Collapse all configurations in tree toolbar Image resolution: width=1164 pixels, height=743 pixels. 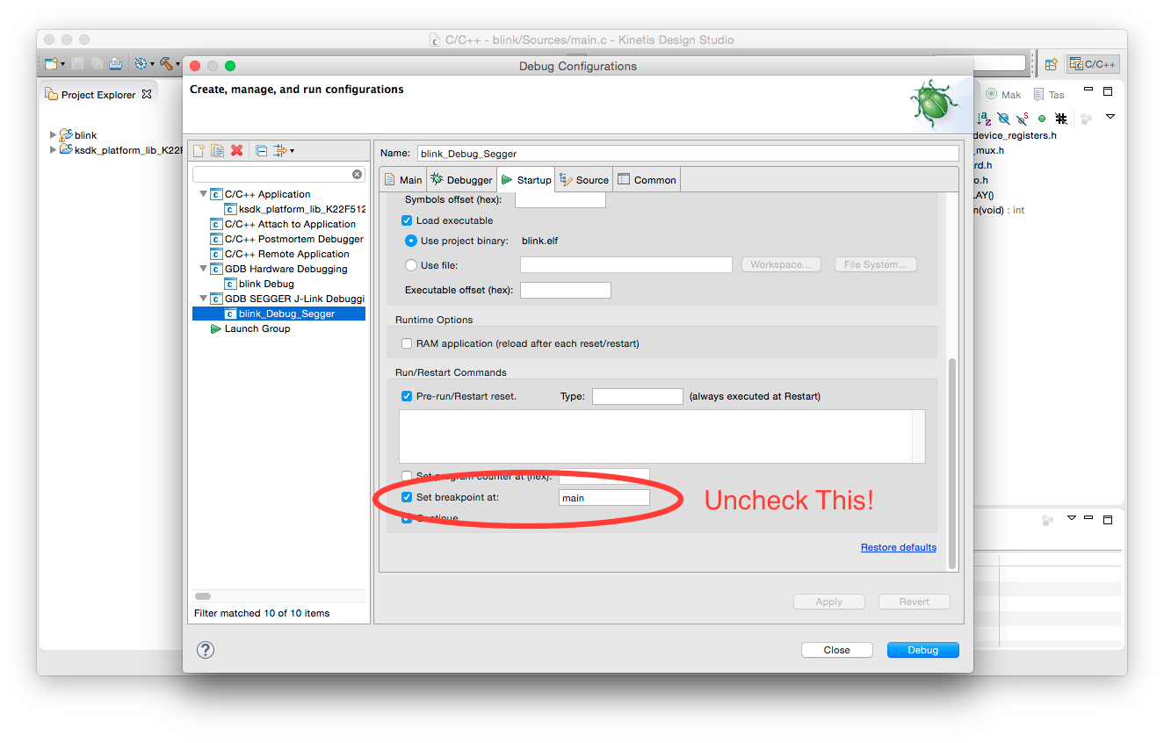coord(261,151)
